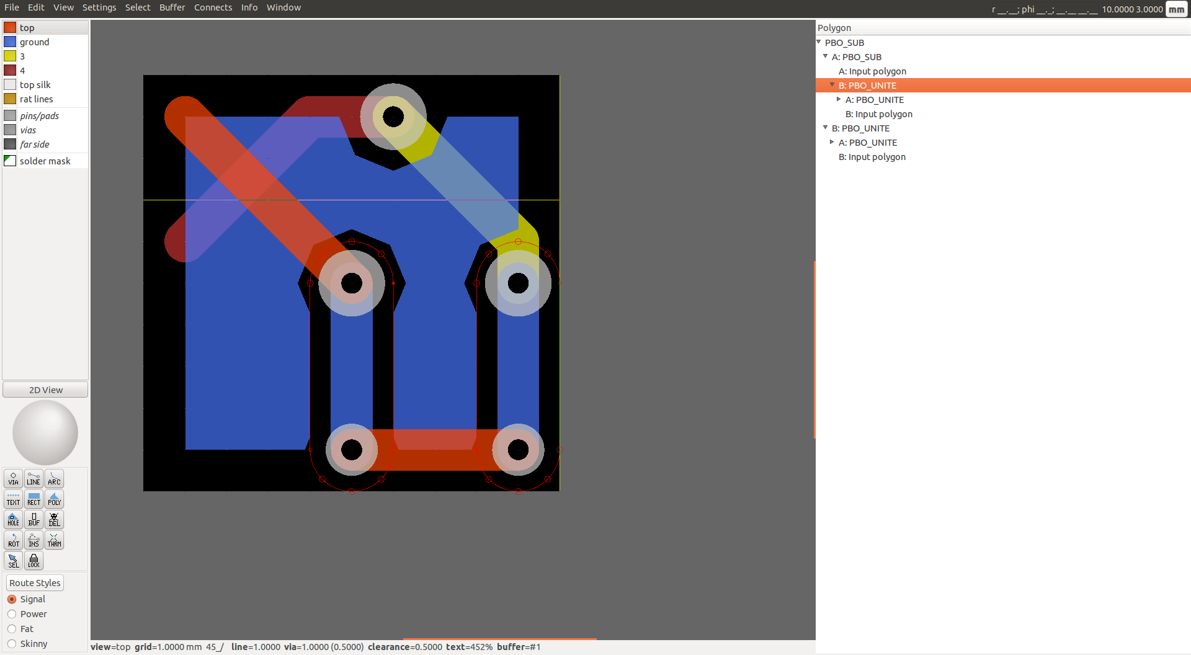Select the last B: Input polygon row
The height and width of the screenshot is (655, 1191).
(1003, 157)
